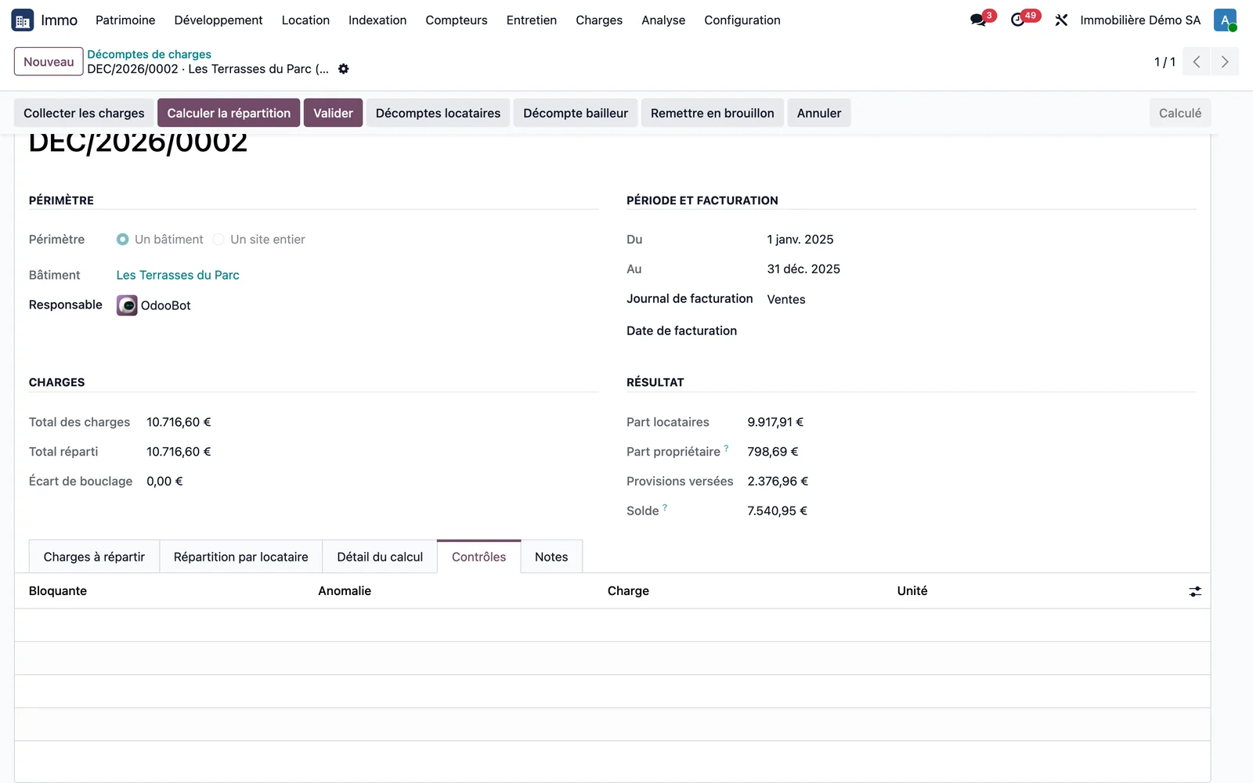Sort by the Bloquante column header

pyautogui.click(x=58, y=591)
